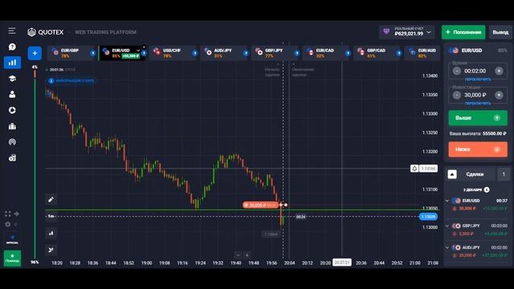514x289 pixels.
Task: Decrease investment amount with minus
Action: (457, 95)
